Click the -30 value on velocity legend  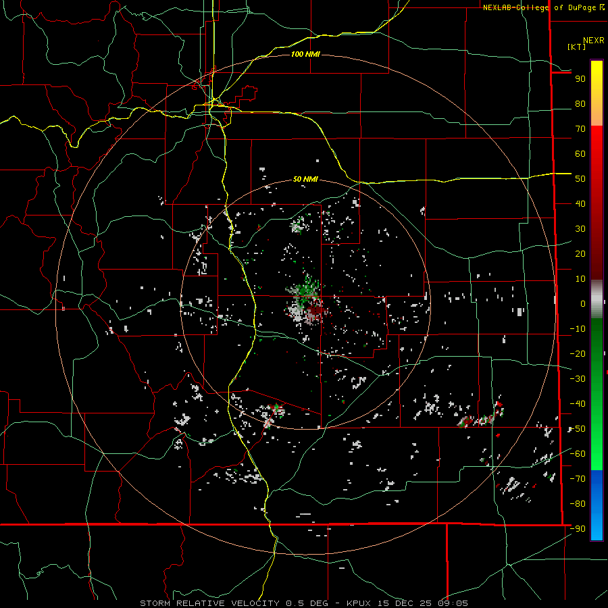[578, 379]
